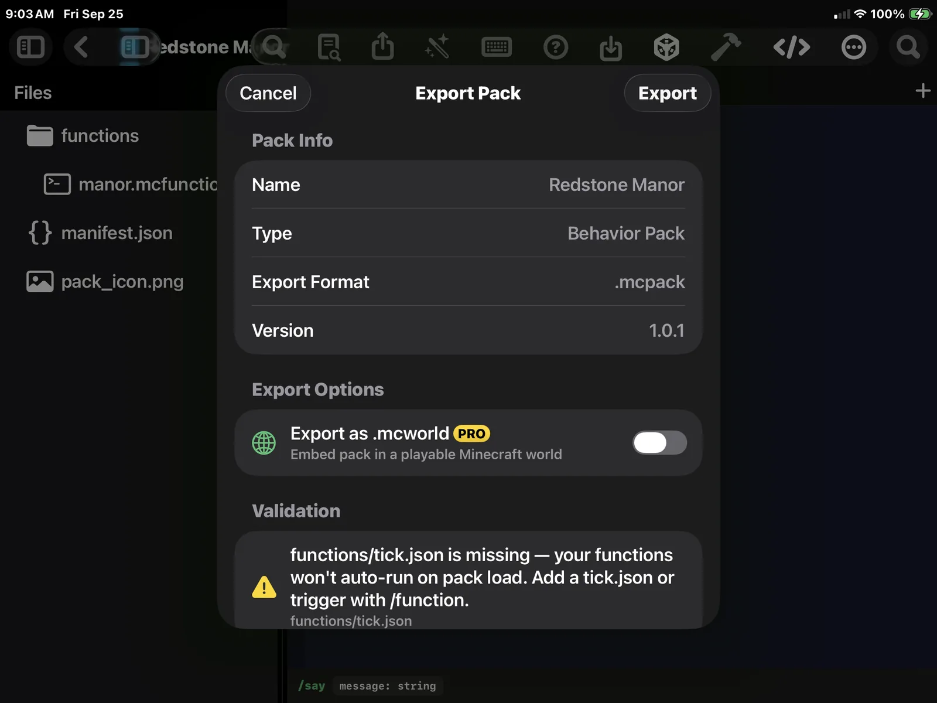The image size is (937, 703).
Task: Change the Export Format .mcpack row
Action: click(468, 282)
